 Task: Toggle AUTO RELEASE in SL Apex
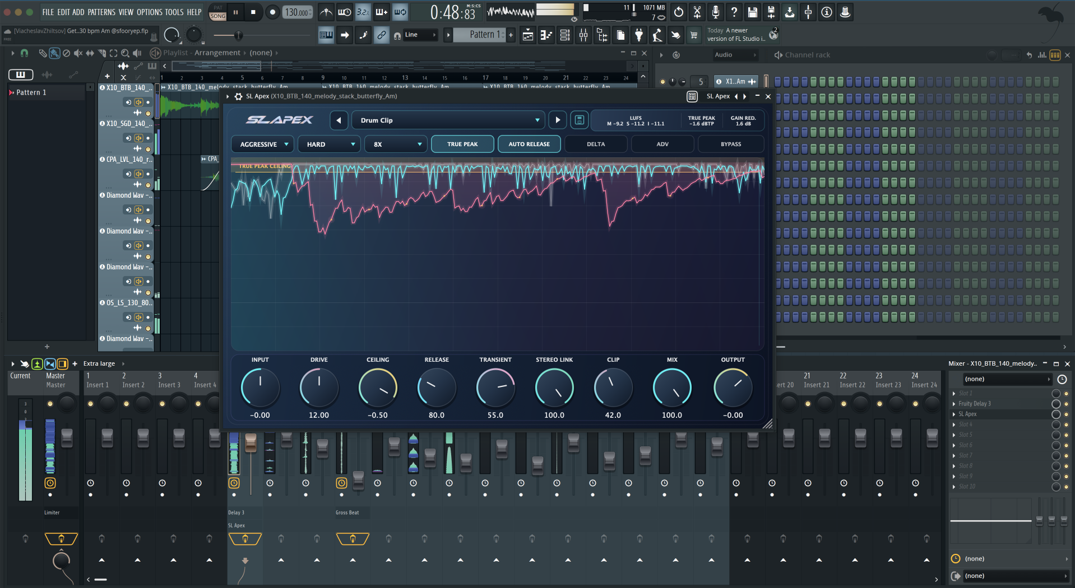point(529,144)
